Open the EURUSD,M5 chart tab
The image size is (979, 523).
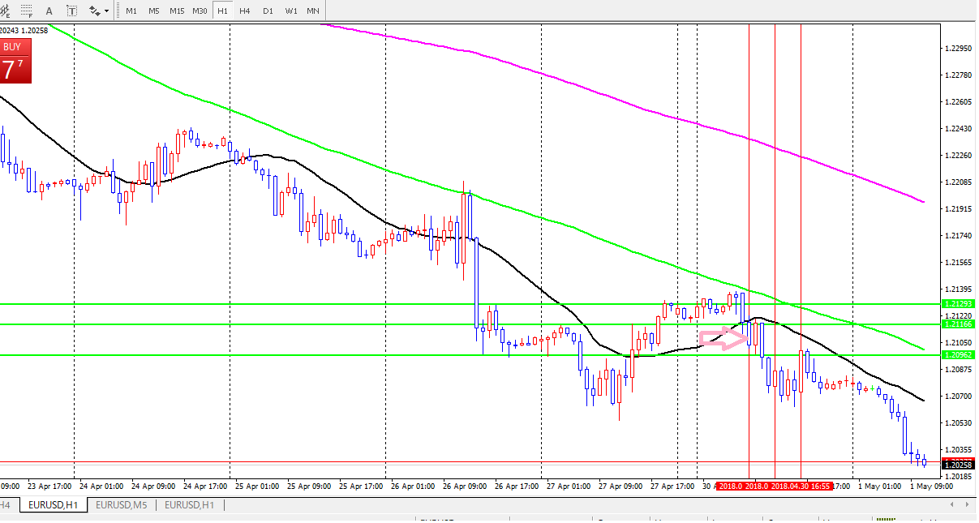pos(121,505)
